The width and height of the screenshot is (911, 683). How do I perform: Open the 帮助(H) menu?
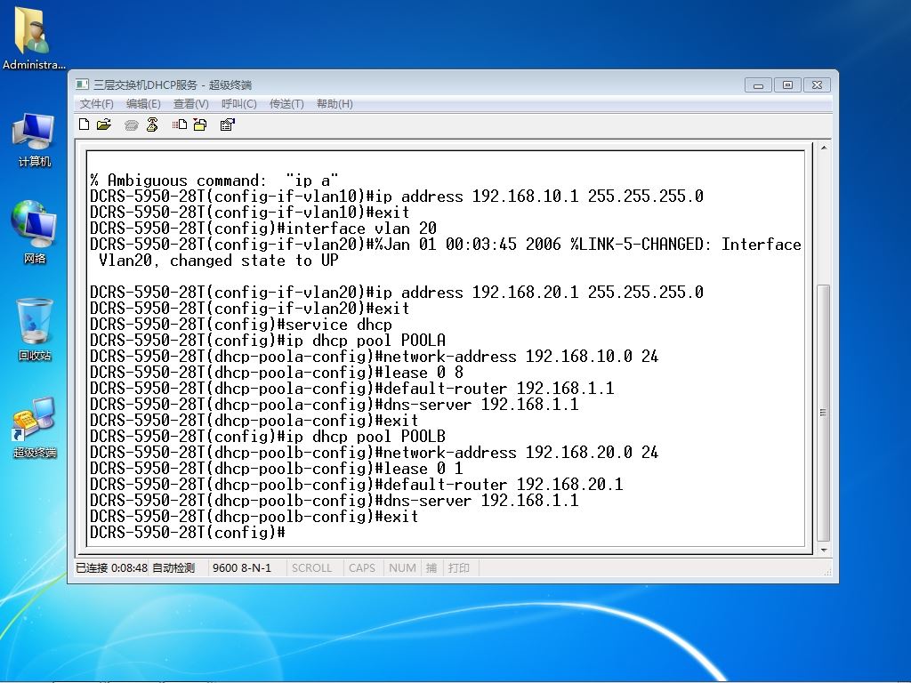335,104
